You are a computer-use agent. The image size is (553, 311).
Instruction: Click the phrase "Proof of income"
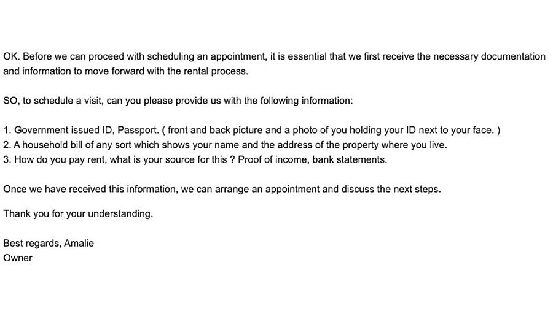tap(273, 159)
